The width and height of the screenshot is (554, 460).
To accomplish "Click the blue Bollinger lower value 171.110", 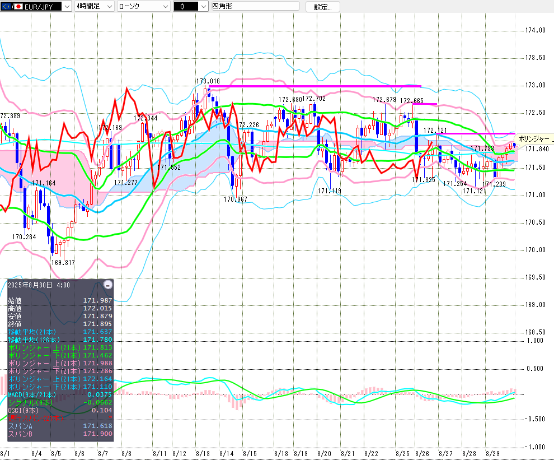I will pyautogui.click(x=97, y=387).
